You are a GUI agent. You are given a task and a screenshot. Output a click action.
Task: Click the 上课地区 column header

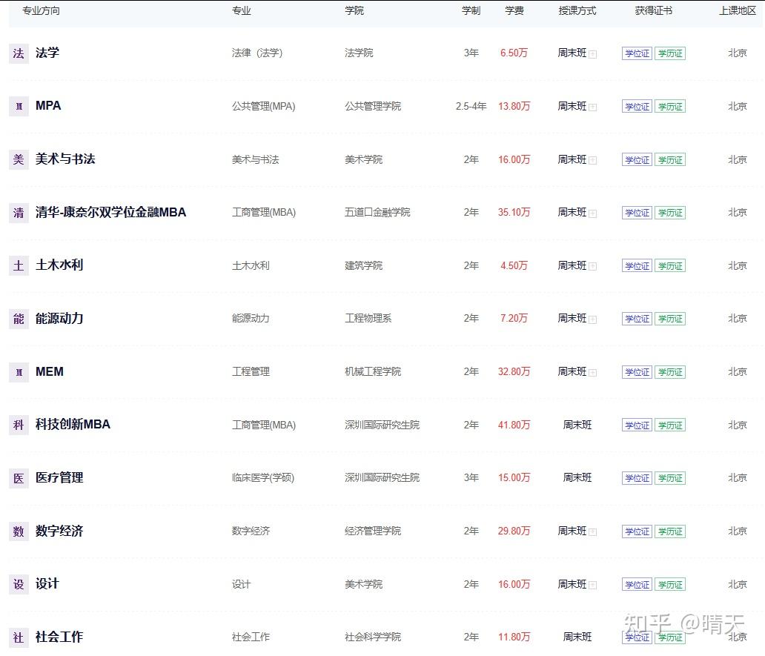[x=737, y=10]
